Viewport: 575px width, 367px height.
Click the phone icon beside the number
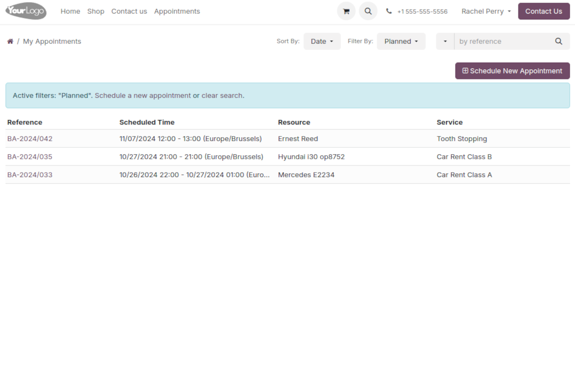389,11
